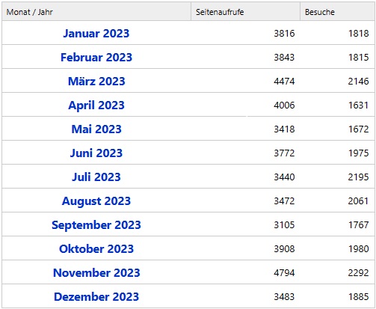Open the August 2023 link
Viewport: 376px width, 309px height.
96,201
